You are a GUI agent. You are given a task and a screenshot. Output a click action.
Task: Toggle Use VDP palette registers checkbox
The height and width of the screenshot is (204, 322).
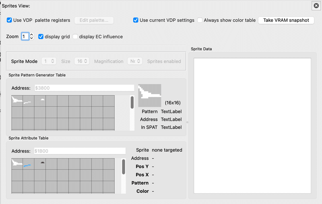pos(9,20)
